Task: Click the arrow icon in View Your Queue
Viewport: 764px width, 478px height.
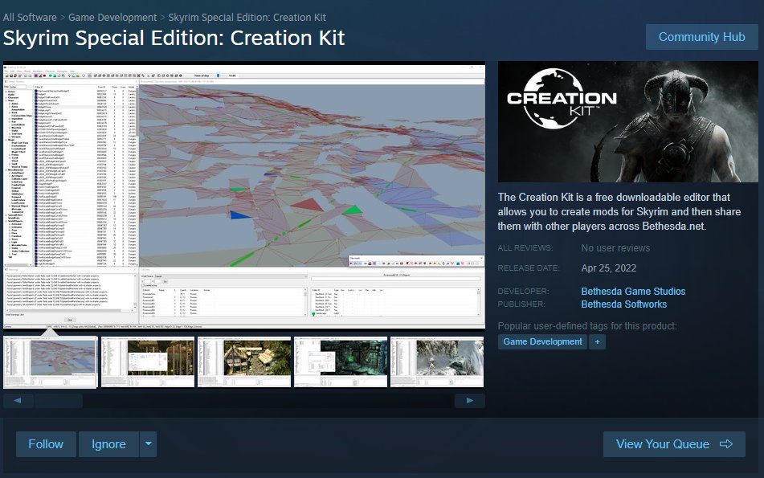Action: (x=726, y=444)
